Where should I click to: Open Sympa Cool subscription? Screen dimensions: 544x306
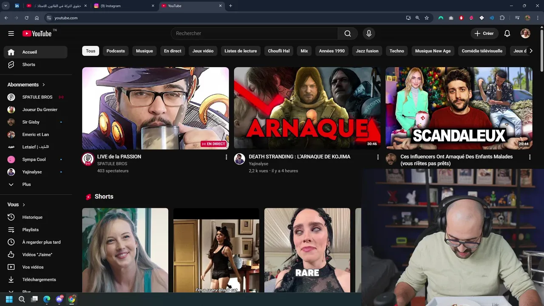35,159
